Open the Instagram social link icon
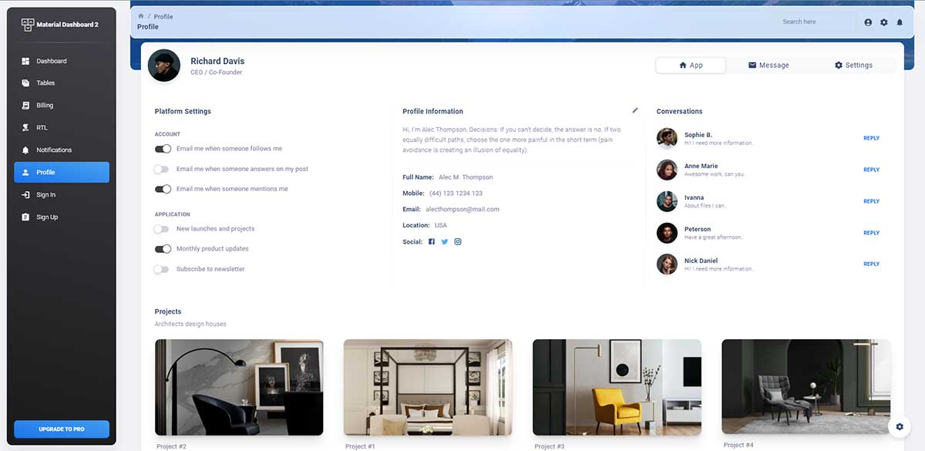The width and height of the screenshot is (925, 451). click(457, 241)
